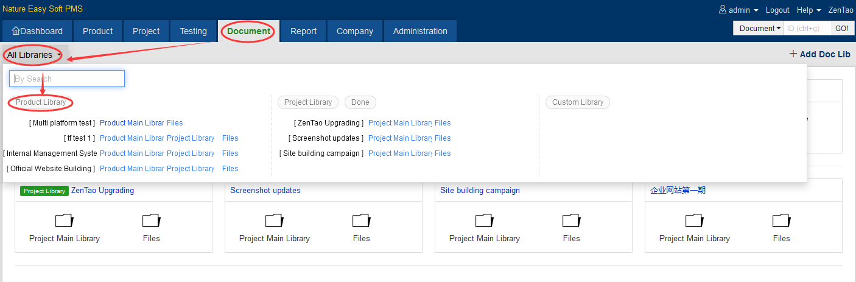The width and height of the screenshot is (856, 282).
Task: Open Project Main Library folder under Screenshot updates
Action: click(x=274, y=220)
